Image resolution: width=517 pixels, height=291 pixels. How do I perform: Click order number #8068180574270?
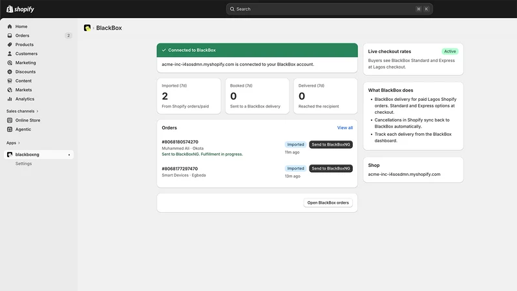[x=180, y=142]
